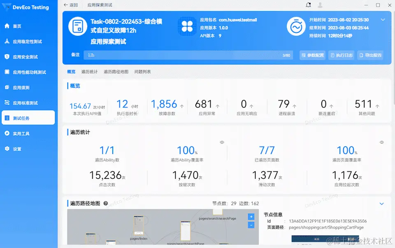Screen dimensions: 395x248
Task: Click the 边数: 162 text
Action: tap(249, 204)
